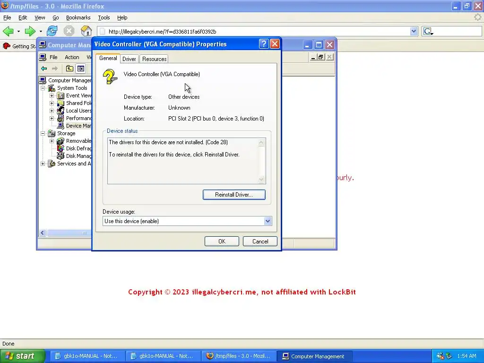Open the Firefox Edit menu
Screen dimensions: 484x363
[23, 17]
